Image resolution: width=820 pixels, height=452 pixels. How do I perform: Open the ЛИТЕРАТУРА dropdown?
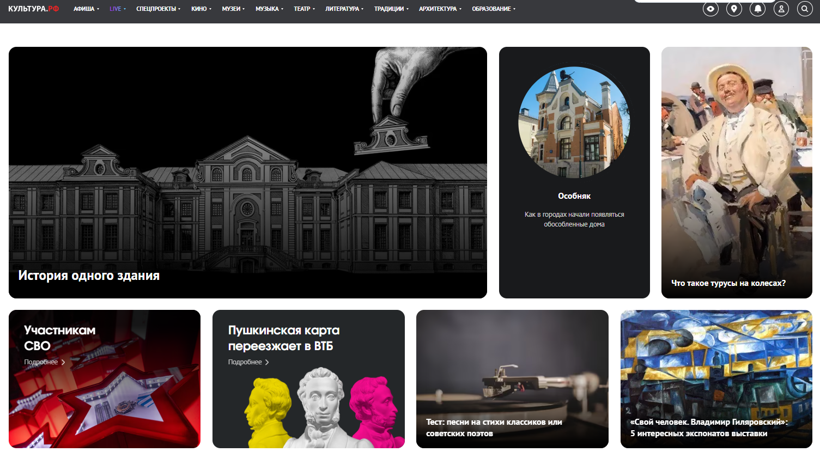(x=344, y=9)
